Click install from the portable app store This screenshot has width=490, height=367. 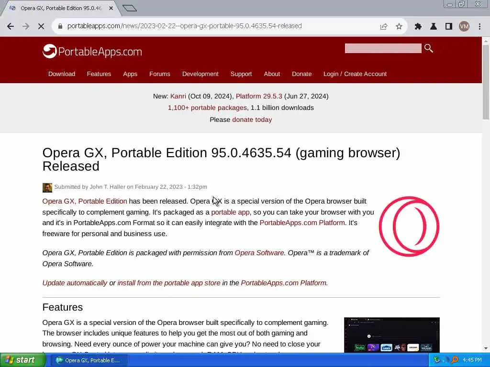click(x=169, y=283)
